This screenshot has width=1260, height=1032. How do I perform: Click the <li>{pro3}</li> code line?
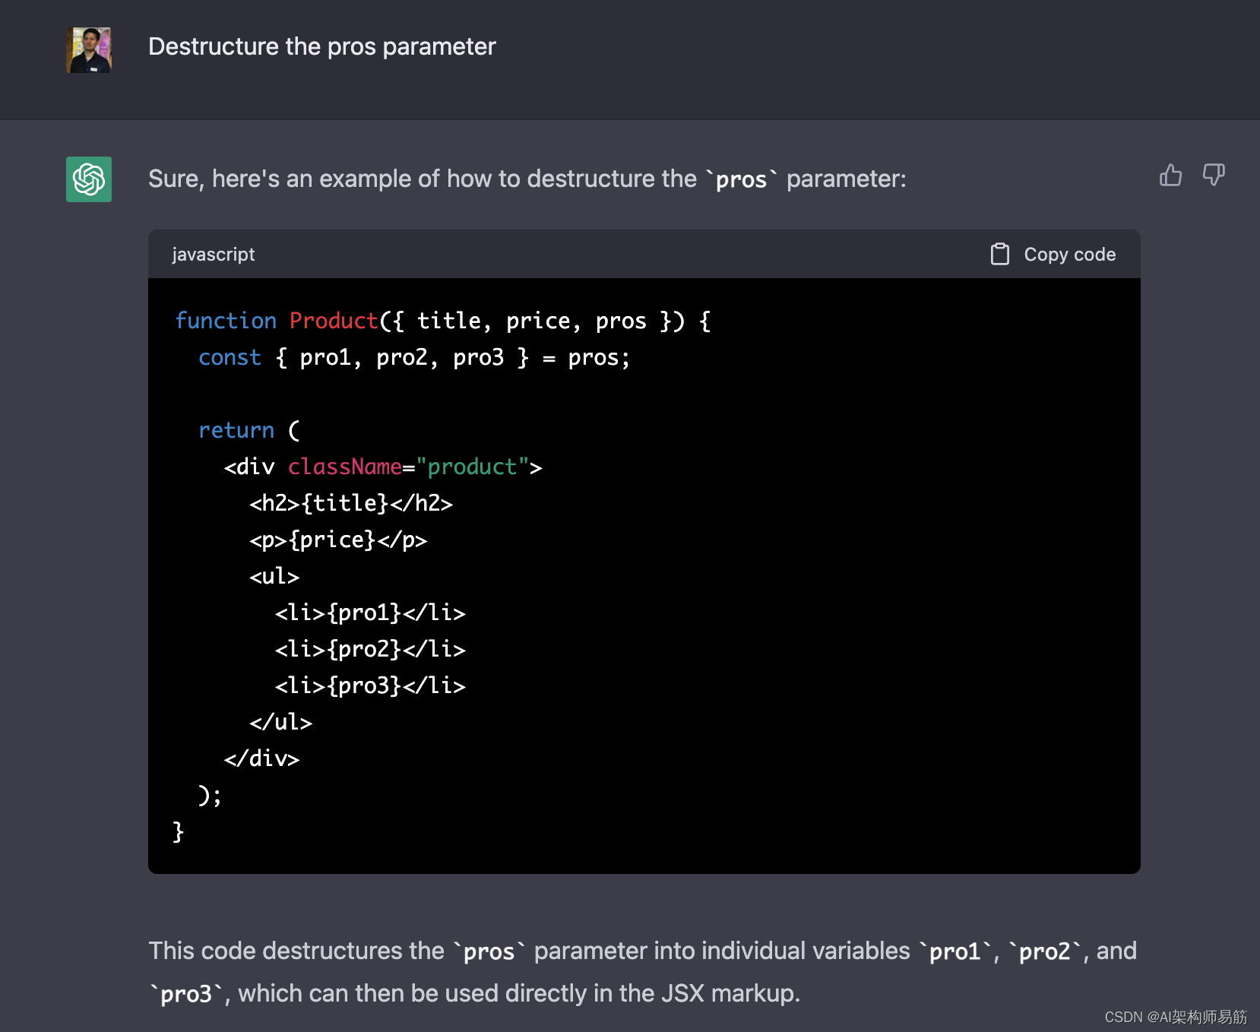(x=370, y=685)
